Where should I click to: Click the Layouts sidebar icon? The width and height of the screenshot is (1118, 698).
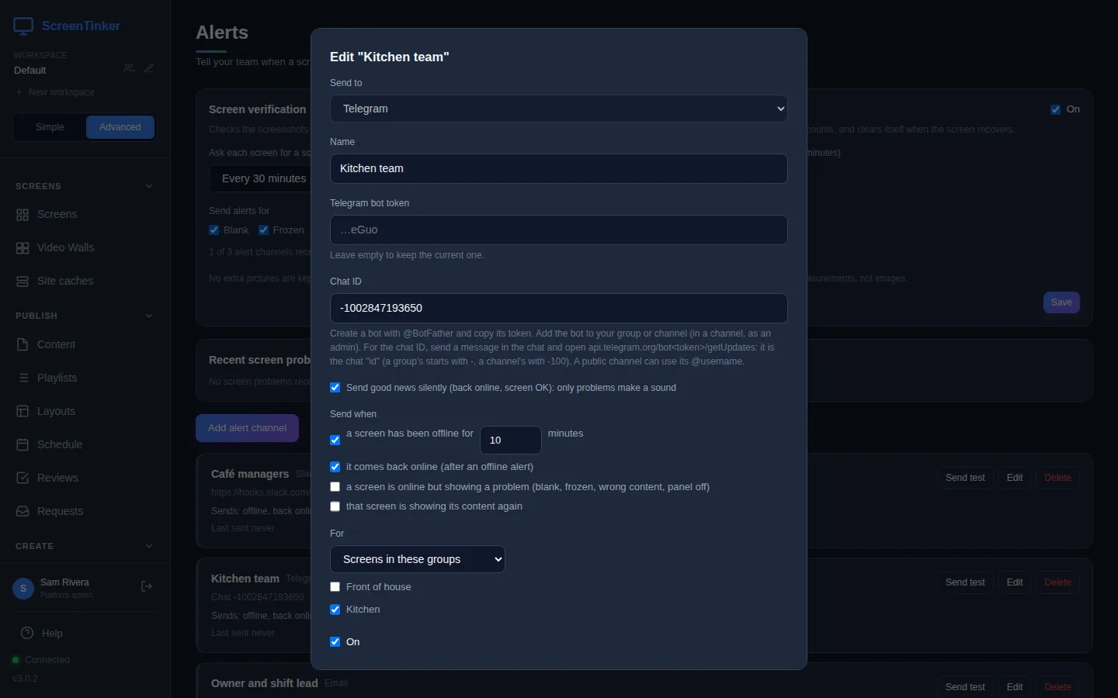(x=23, y=411)
